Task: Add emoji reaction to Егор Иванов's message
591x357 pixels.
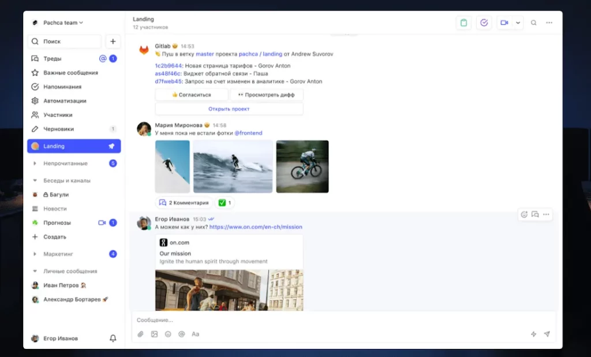Action: pyautogui.click(x=523, y=214)
